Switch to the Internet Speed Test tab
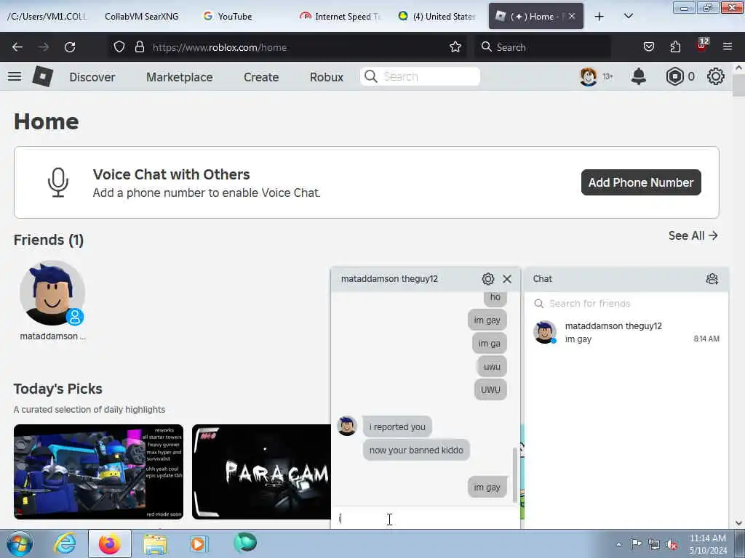This screenshot has height=558, width=745. pyautogui.click(x=340, y=16)
